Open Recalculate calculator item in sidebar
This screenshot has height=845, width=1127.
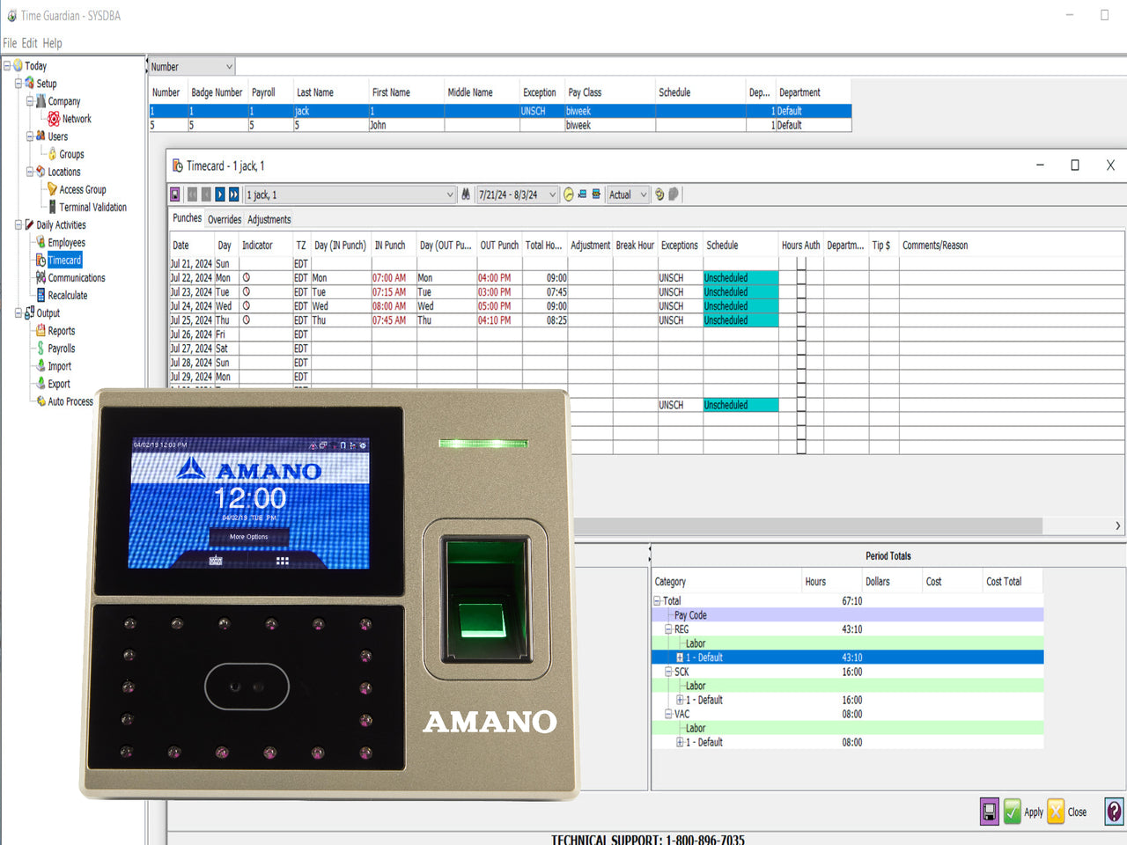pos(67,296)
